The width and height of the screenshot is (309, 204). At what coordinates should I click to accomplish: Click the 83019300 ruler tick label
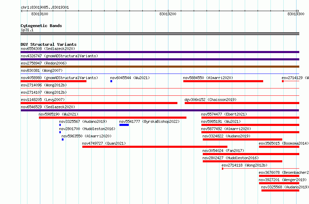pyautogui.click(x=296, y=14)
